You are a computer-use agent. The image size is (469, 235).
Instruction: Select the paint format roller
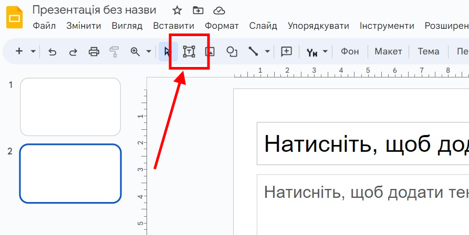pos(114,52)
